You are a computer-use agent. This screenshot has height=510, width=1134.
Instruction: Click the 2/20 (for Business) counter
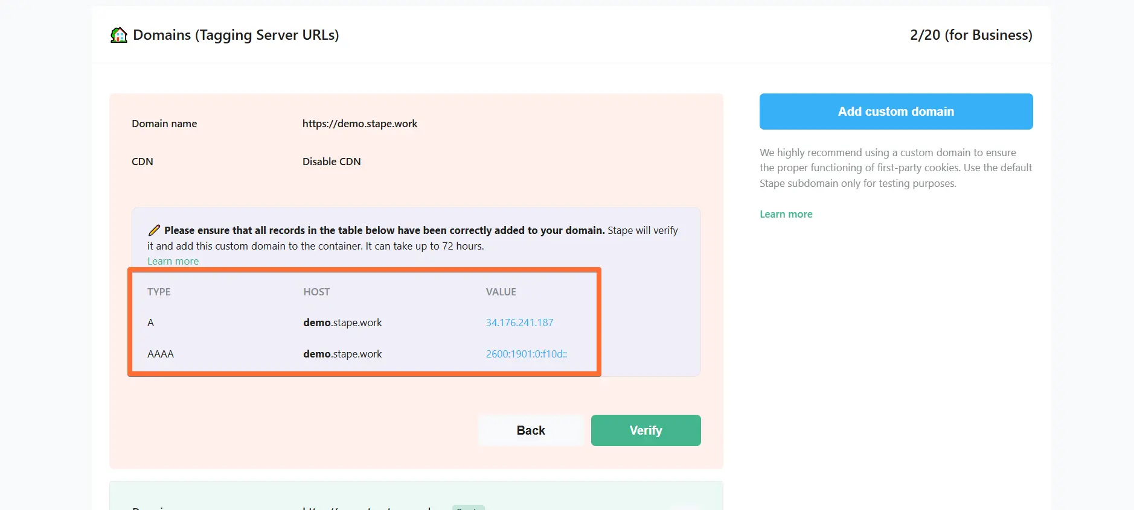click(971, 35)
